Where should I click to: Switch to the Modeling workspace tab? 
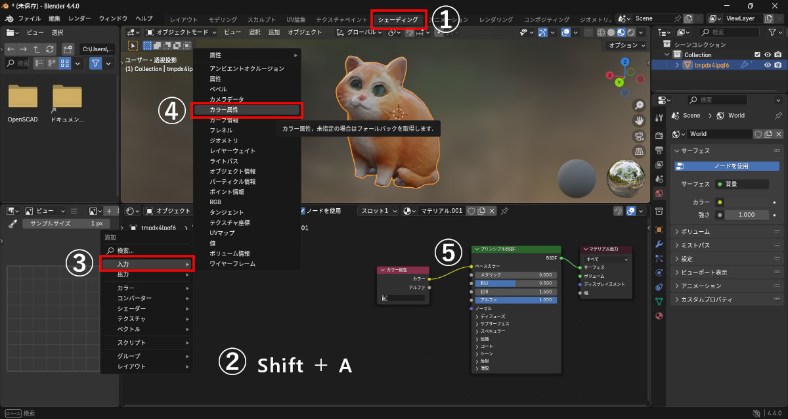click(223, 20)
